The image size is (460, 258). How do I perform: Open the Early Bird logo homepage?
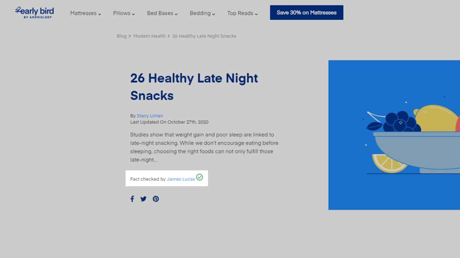point(34,12)
